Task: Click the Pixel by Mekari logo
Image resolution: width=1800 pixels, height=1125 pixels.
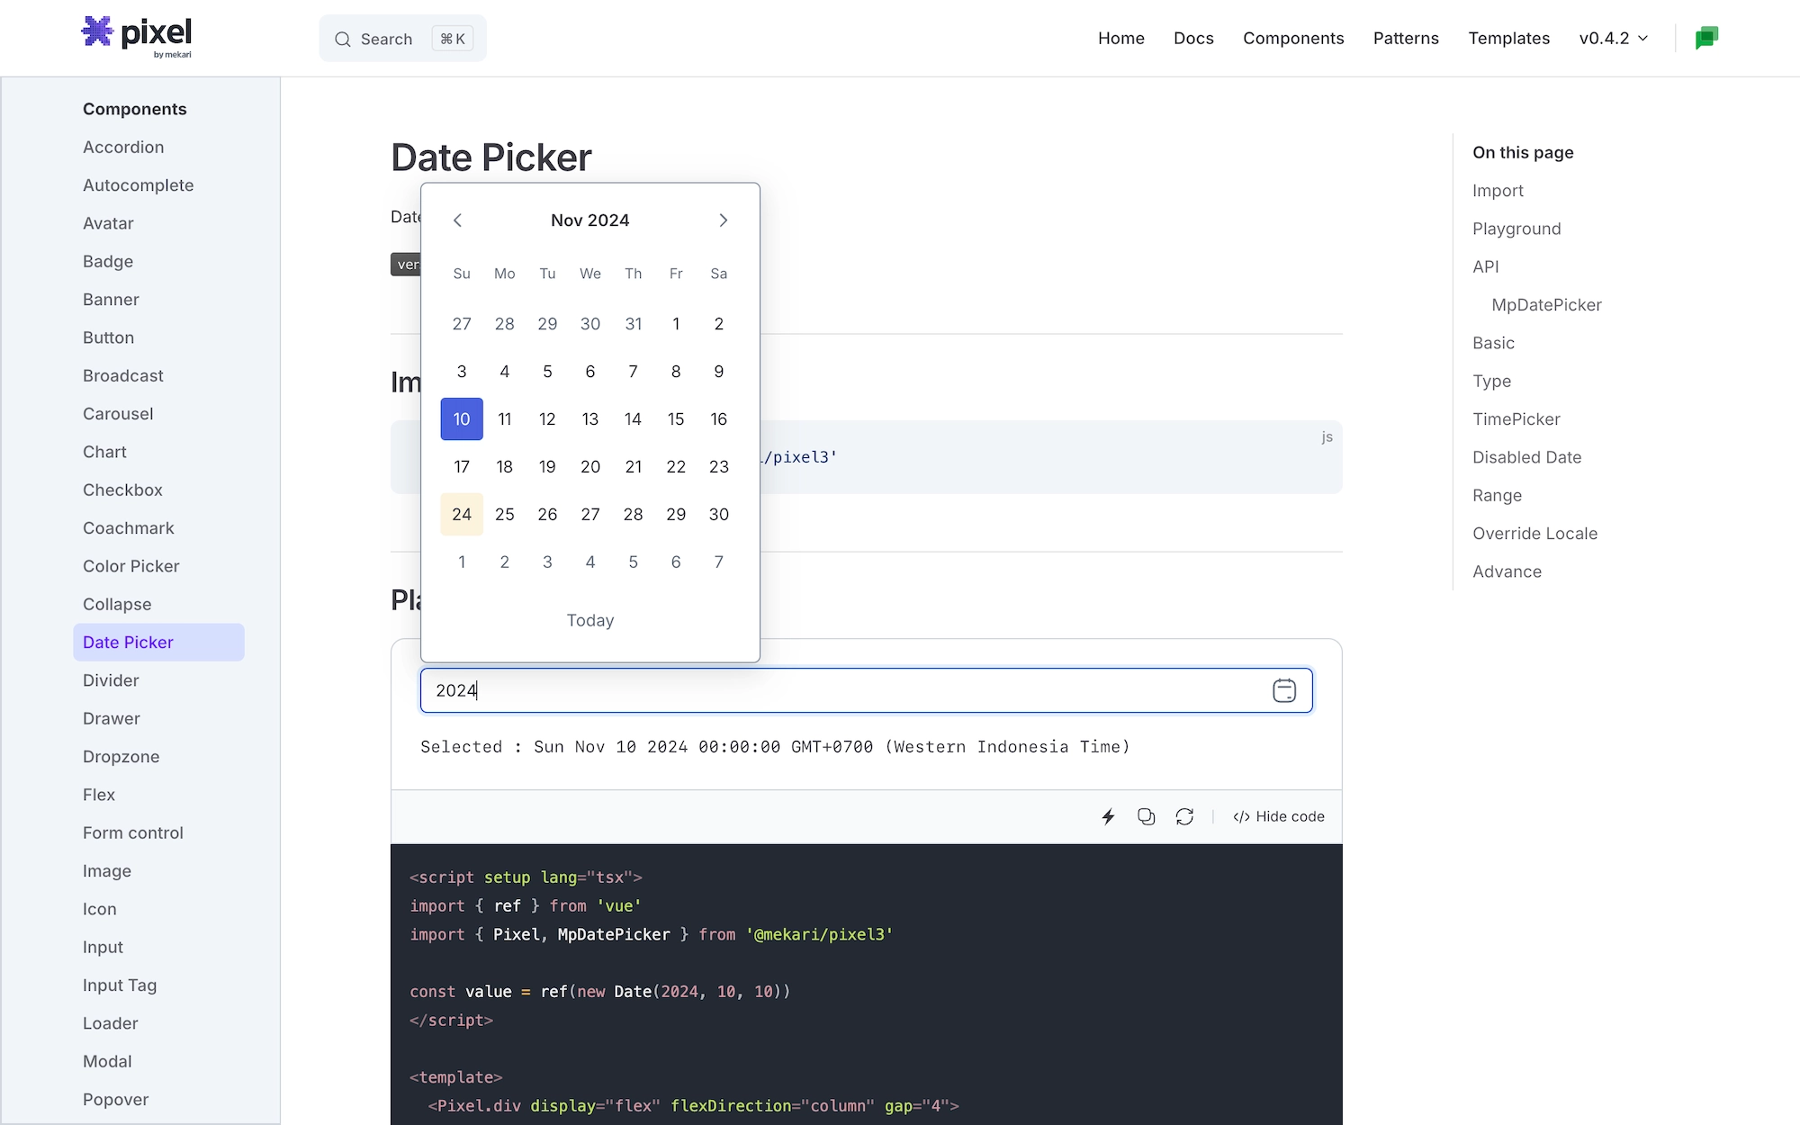Action: click(x=137, y=37)
